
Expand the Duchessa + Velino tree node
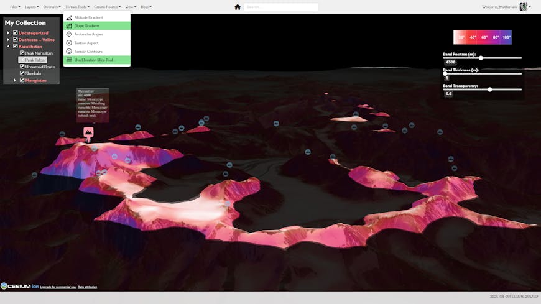tap(8, 40)
